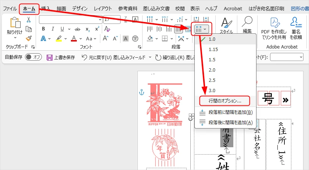This screenshot has height=170, width=309.
Task: Click the combo box right of (F):
Action: tap(287, 57)
